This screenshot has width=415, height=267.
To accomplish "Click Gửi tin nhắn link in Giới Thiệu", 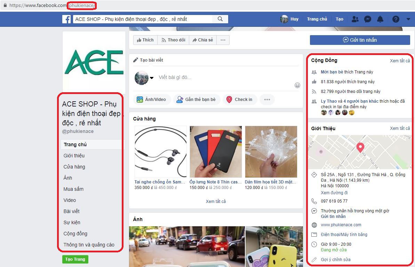I will [x=333, y=217].
